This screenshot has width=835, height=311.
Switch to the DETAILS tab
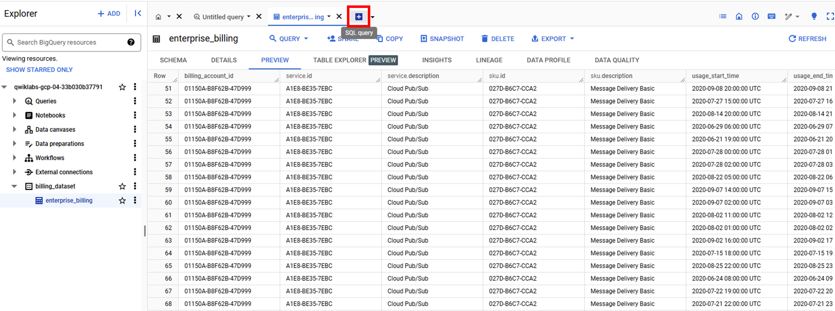(x=224, y=60)
